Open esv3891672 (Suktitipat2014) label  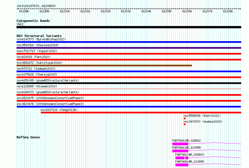(39, 63)
